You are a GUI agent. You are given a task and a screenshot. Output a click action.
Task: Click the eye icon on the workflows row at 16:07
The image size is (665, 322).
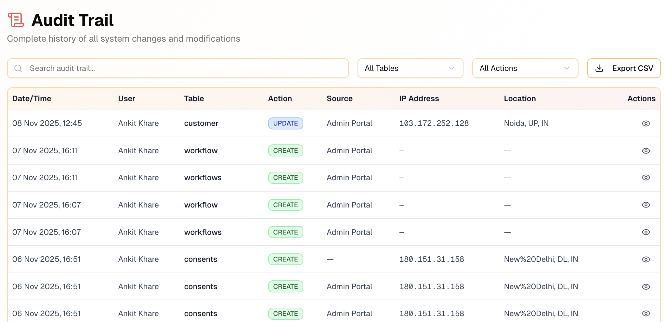tap(646, 232)
